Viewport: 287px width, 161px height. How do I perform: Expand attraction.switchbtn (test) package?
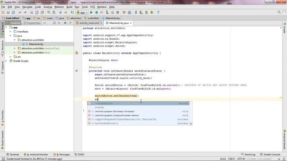click(15, 53)
